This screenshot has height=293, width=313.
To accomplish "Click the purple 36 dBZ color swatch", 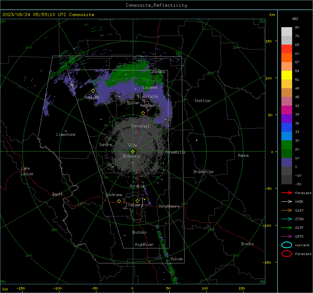I will tap(287, 118).
